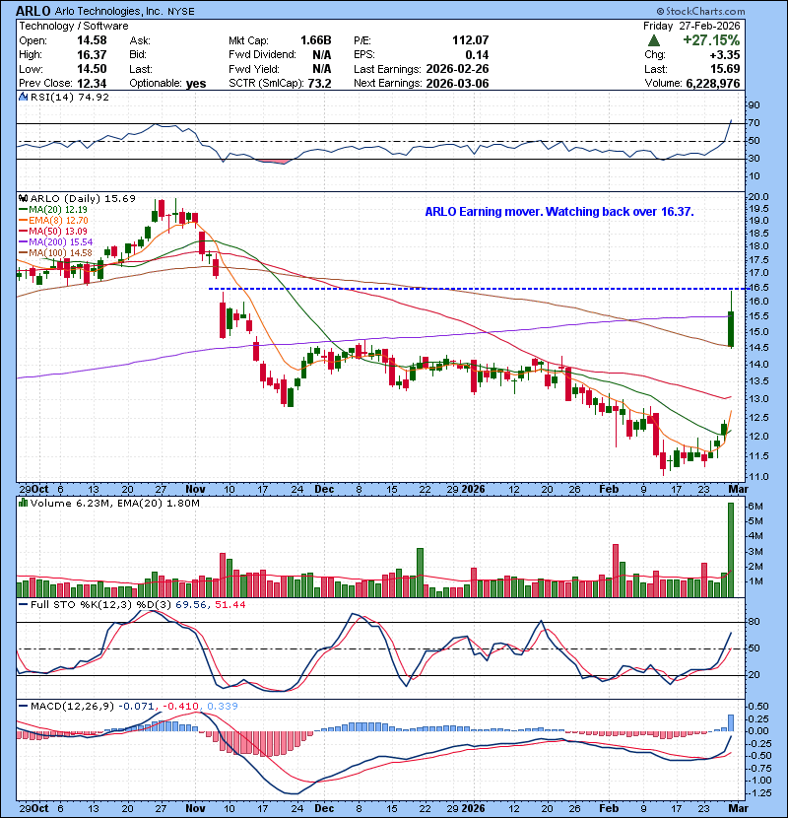Image resolution: width=788 pixels, height=818 pixels.
Task: Click the +27.15% percent change value
Action: pyautogui.click(x=711, y=40)
